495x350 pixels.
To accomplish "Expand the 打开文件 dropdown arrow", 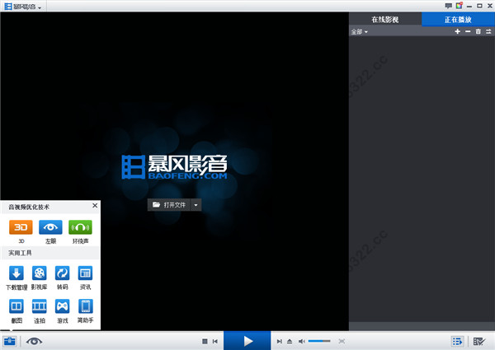I will (x=196, y=205).
